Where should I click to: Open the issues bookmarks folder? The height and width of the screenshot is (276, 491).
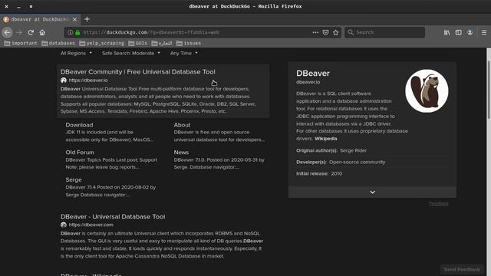click(189, 43)
